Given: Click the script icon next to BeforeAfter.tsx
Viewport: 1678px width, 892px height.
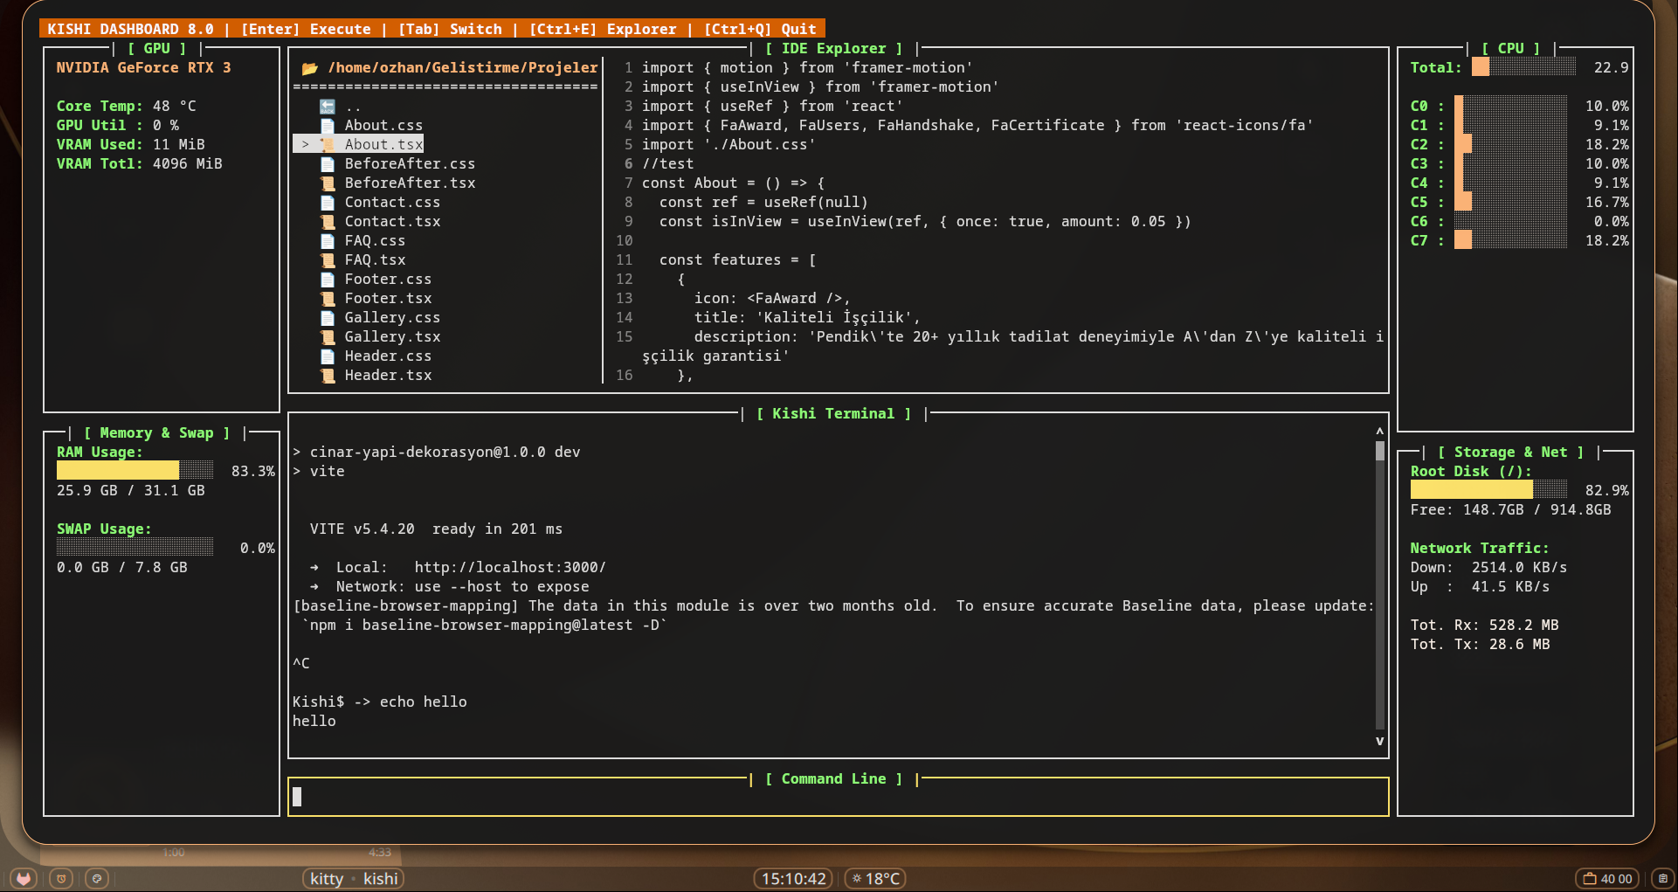Looking at the screenshot, I should (328, 183).
